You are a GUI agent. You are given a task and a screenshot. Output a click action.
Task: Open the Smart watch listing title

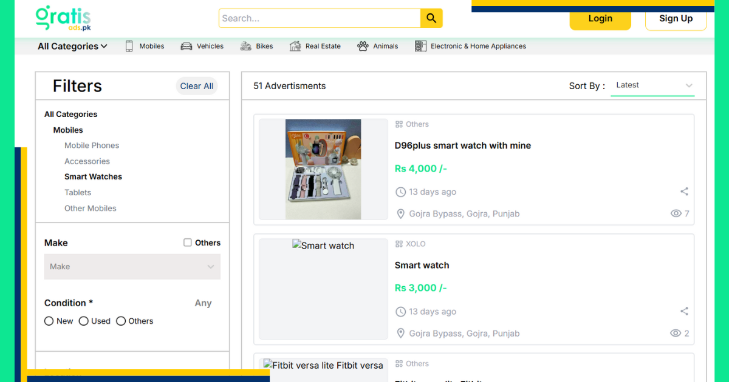click(422, 266)
